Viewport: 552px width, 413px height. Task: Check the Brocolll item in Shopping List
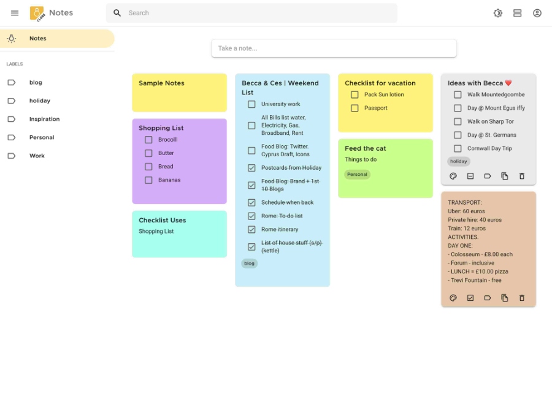coord(148,139)
